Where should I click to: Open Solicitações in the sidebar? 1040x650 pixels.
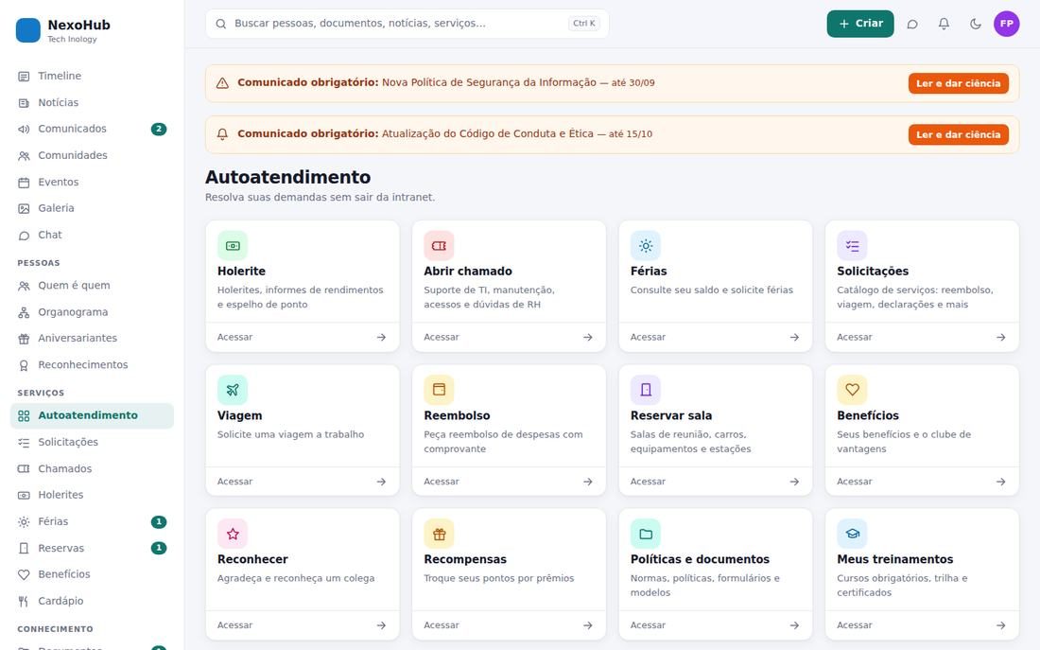pos(93,442)
